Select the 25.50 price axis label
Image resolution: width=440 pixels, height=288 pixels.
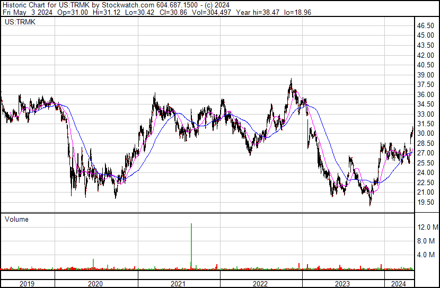(426, 163)
